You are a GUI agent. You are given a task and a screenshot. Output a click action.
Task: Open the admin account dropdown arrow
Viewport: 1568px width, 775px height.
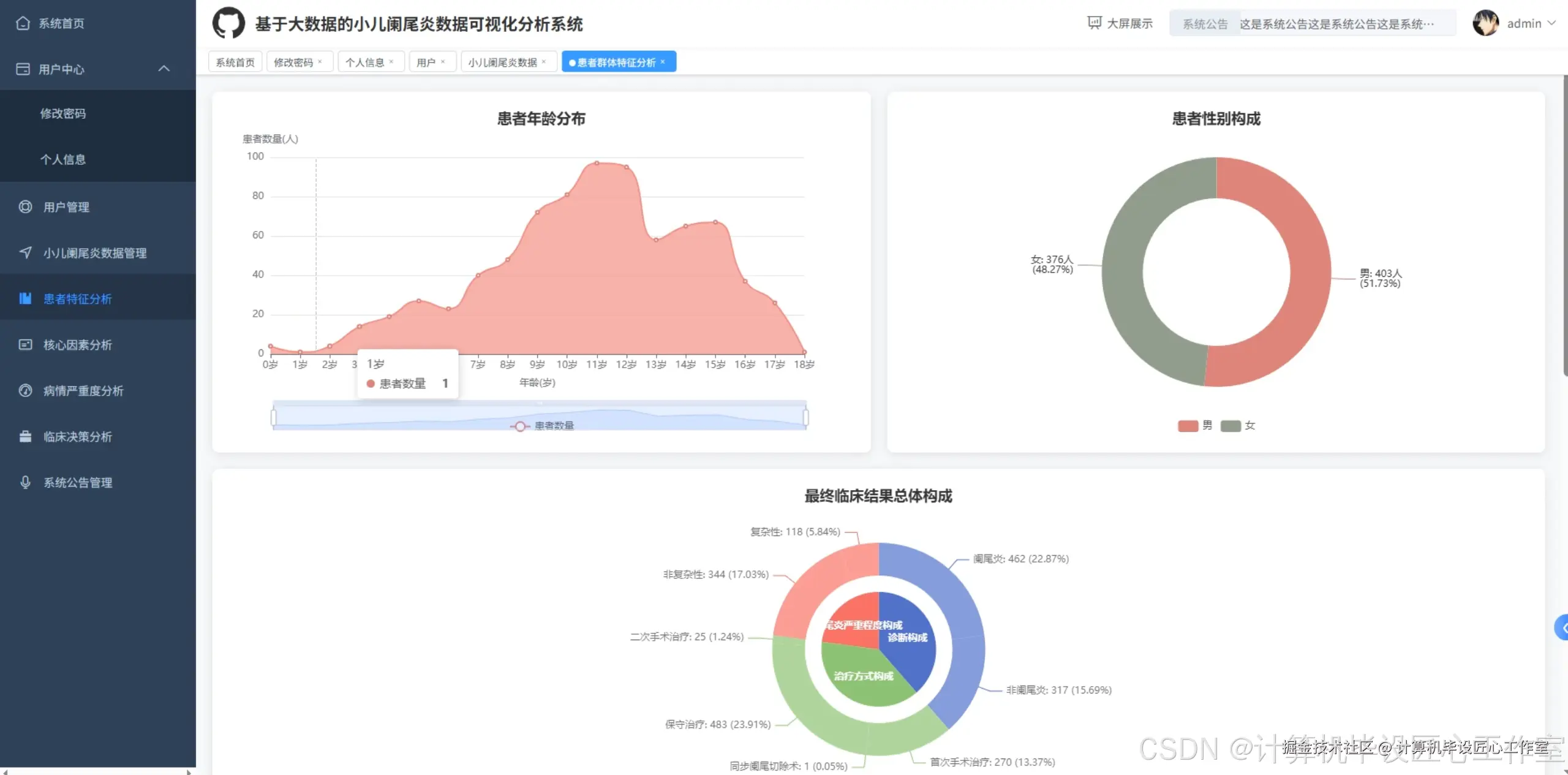(x=1551, y=23)
